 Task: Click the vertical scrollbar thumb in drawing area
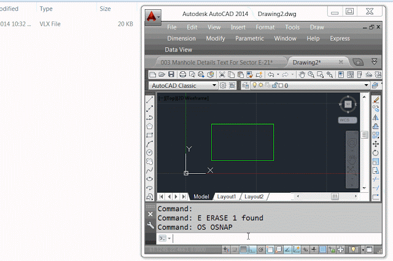click(x=364, y=135)
